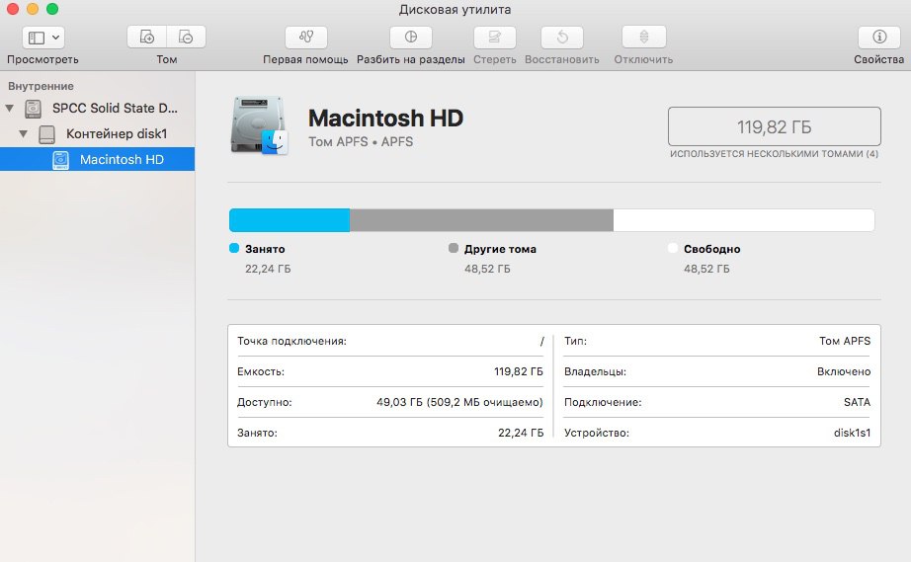Click the Свободно legend label
The image size is (911, 562).
pos(711,249)
